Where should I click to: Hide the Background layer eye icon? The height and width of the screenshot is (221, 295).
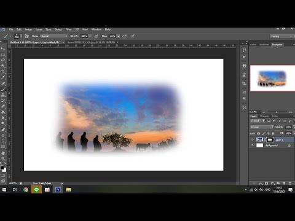[x=252, y=145]
